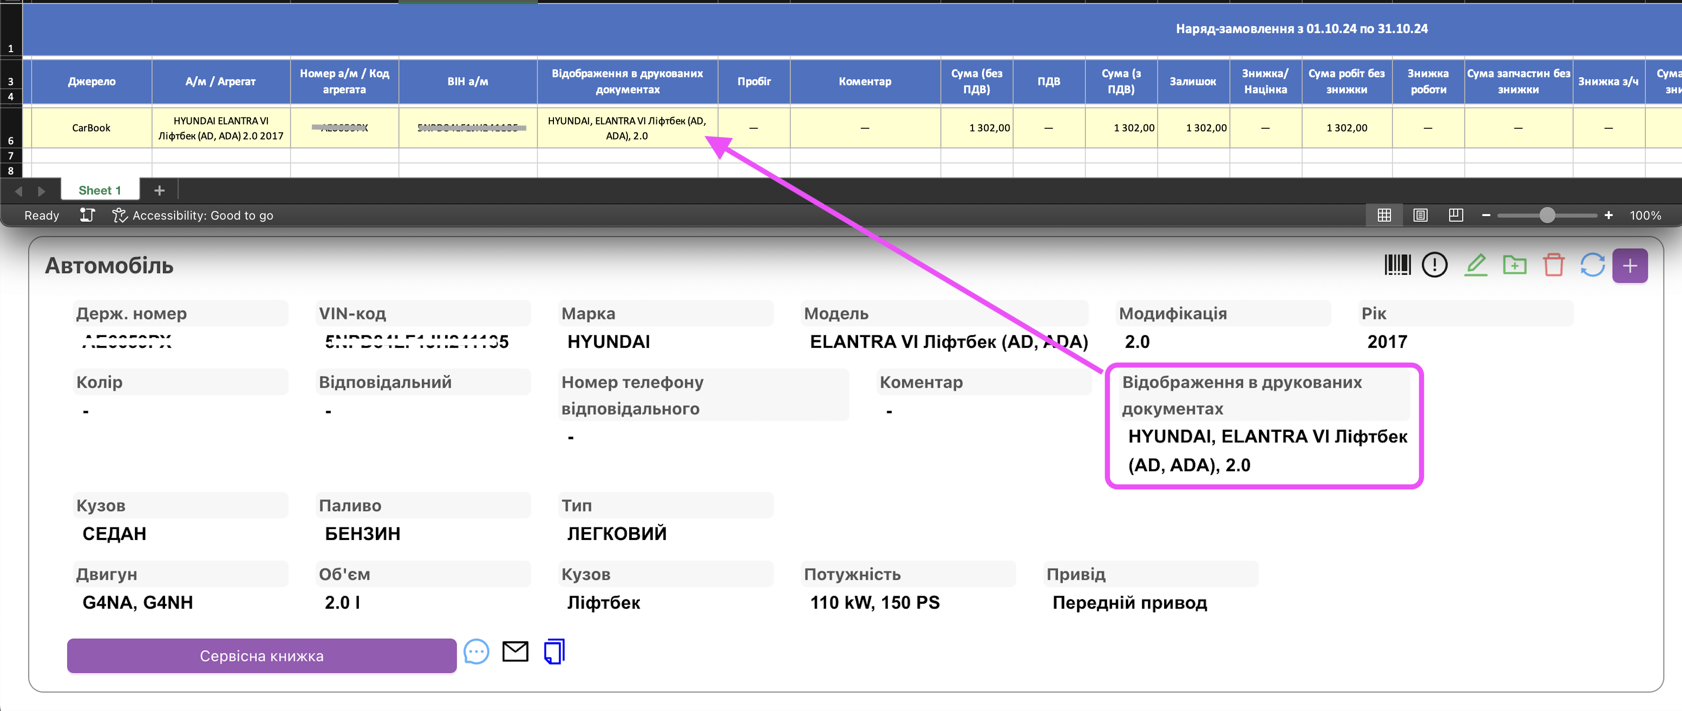Switch to Page Layout view
Image resolution: width=1682 pixels, height=711 pixels.
click(1420, 215)
